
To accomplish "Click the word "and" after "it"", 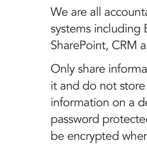I will 70,85.
